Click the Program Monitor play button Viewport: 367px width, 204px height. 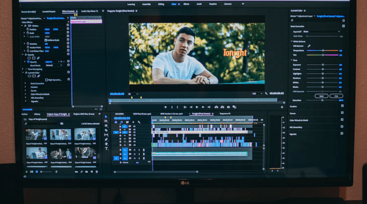(x=196, y=107)
